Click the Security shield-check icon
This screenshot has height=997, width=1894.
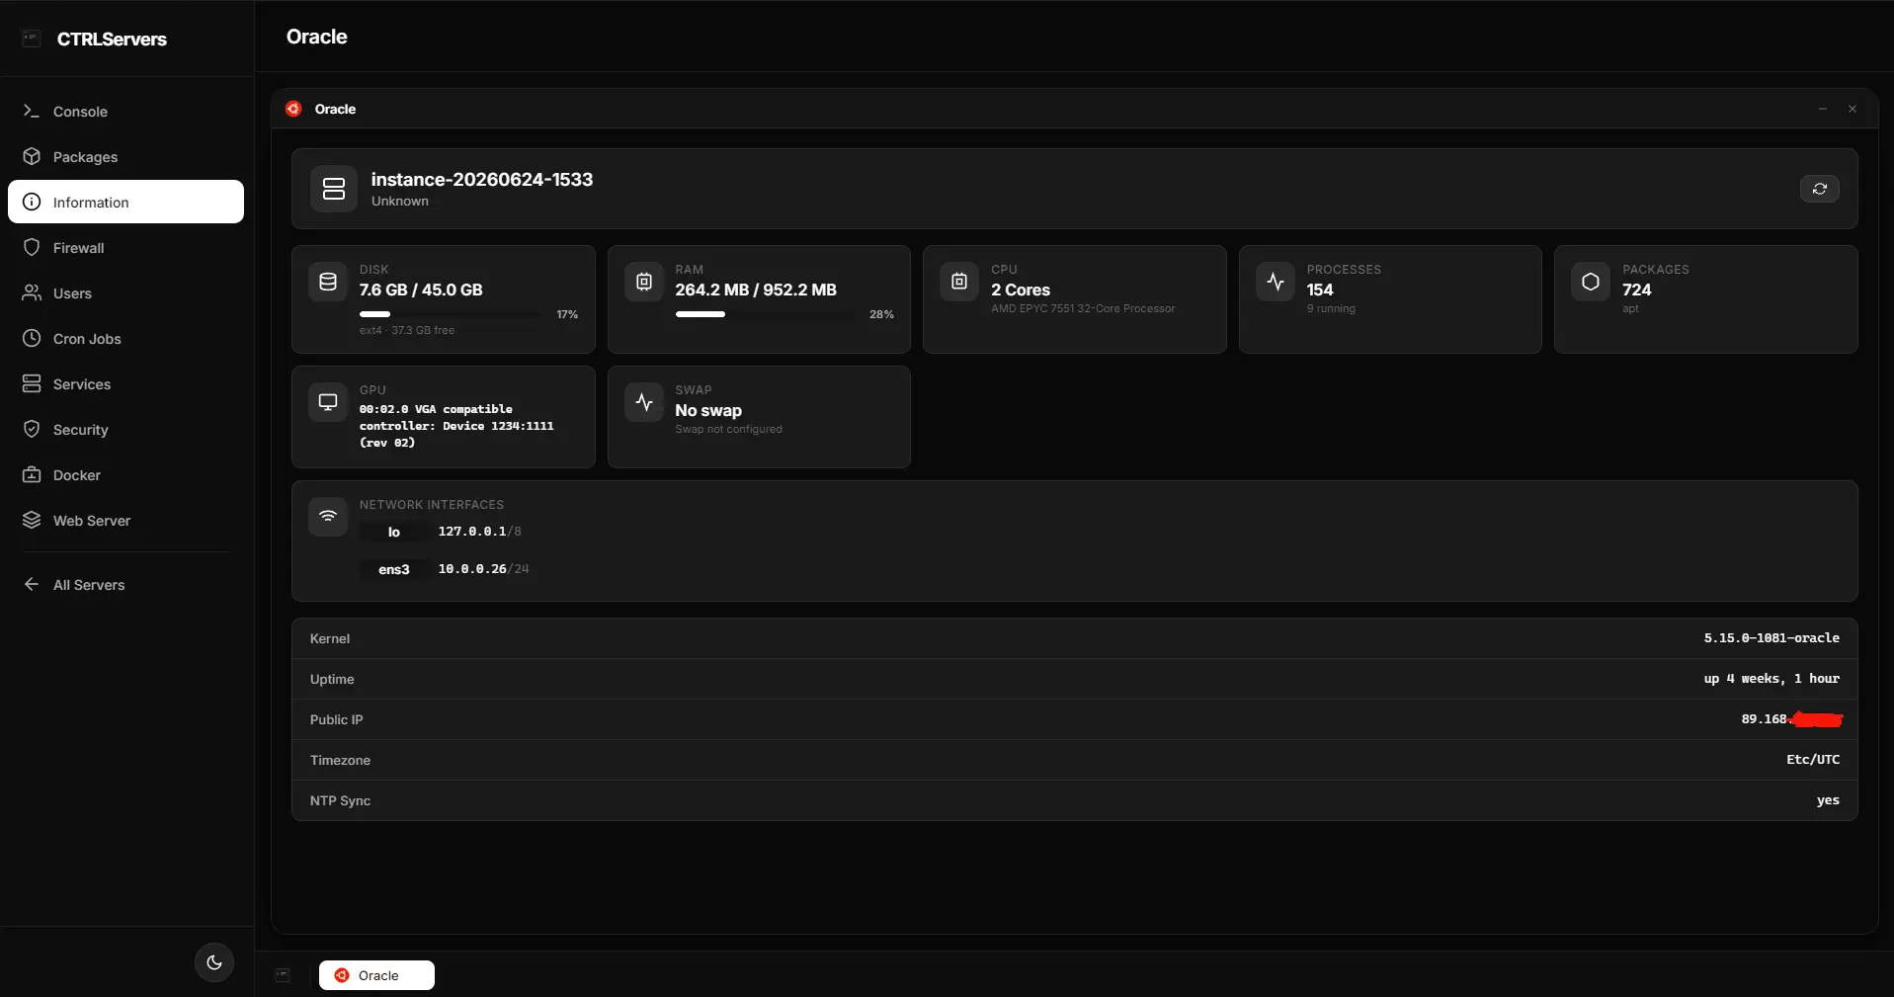point(32,430)
